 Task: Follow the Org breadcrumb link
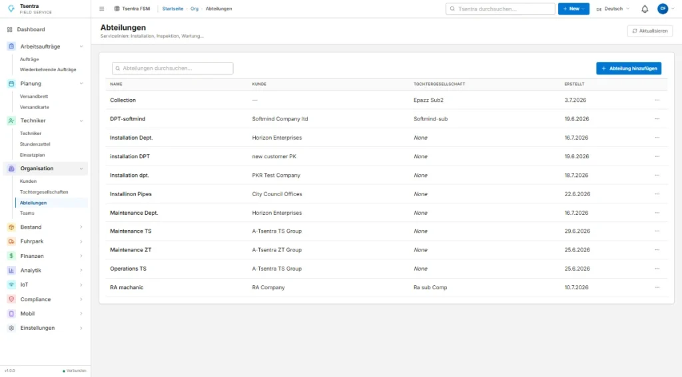pos(194,9)
